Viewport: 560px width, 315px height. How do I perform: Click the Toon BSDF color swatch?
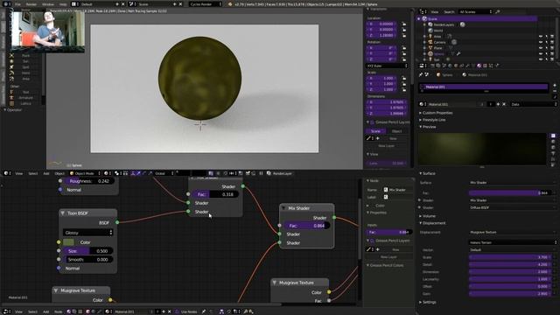click(68, 242)
